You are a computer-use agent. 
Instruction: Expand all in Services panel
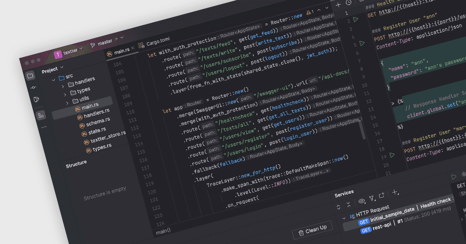(338, 208)
